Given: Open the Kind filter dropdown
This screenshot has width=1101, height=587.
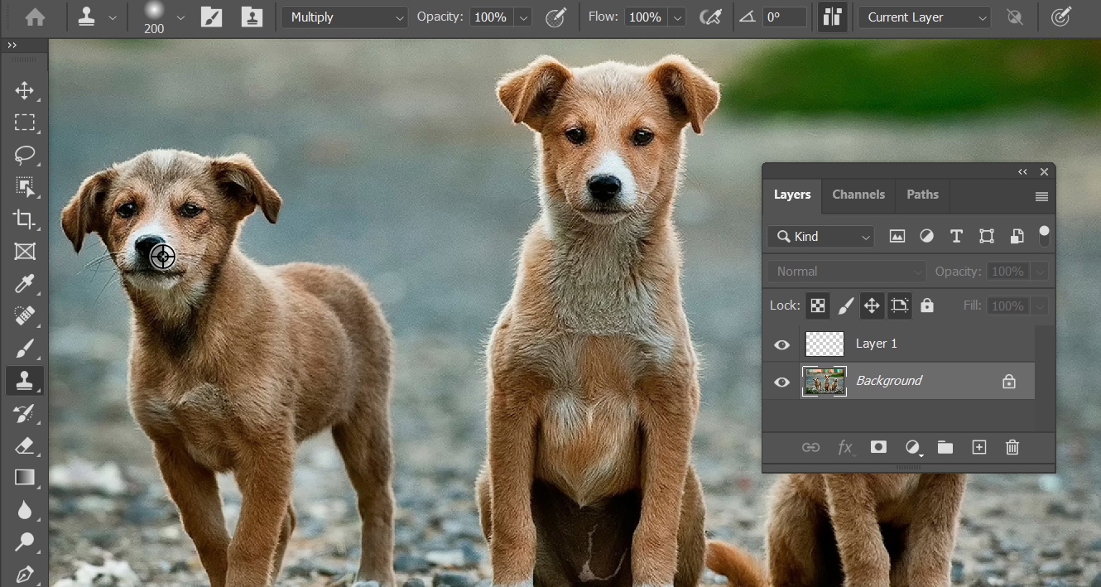Looking at the screenshot, I should coord(820,237).
